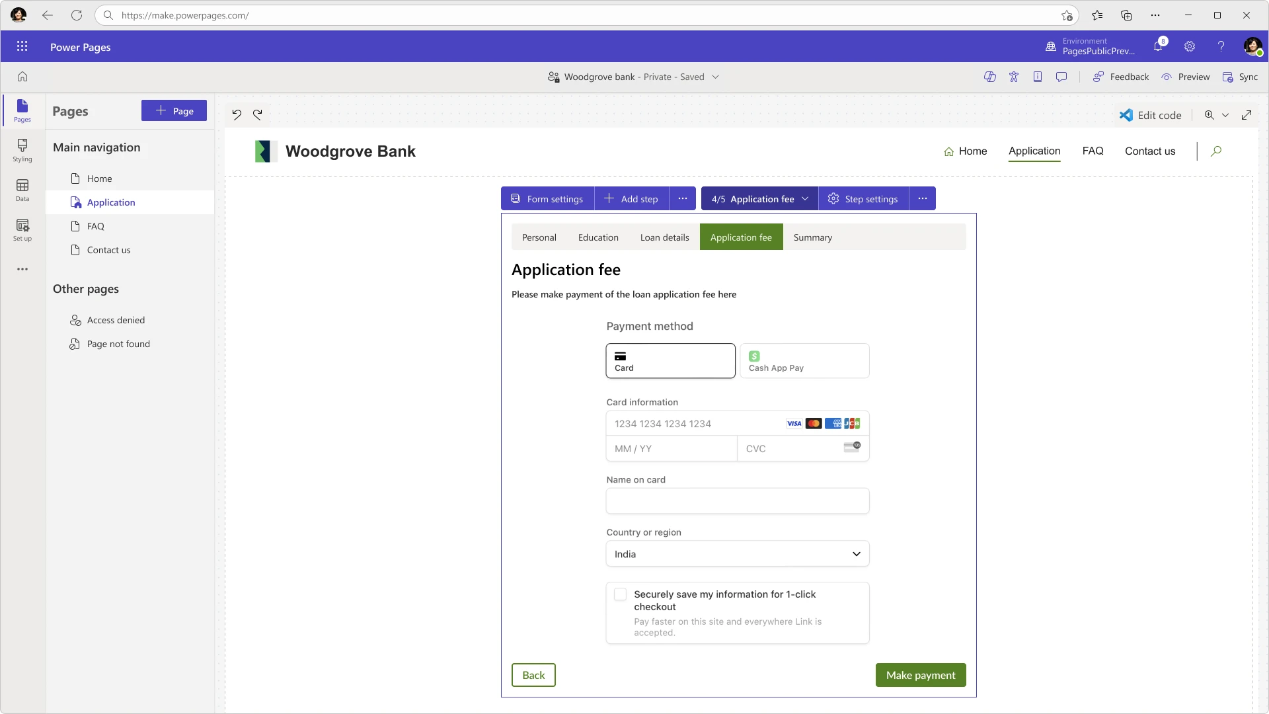Screen dimensions: 1269x714
Task: Switch to the Styling workspace
Action: 22,151
